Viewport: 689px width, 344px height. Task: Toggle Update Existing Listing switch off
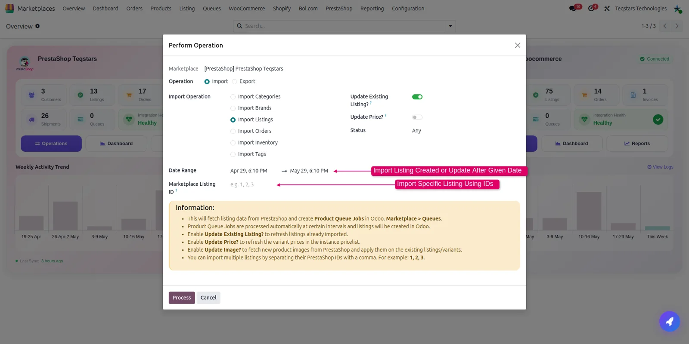pyautogui.click(x=417, y=97)
